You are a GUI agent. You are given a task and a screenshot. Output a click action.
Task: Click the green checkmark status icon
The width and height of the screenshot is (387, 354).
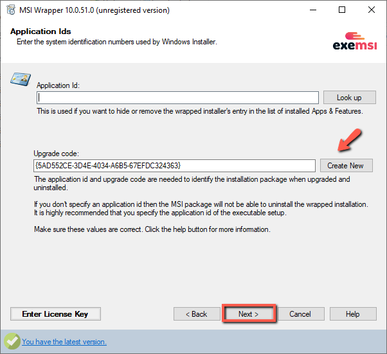point(12,341)
